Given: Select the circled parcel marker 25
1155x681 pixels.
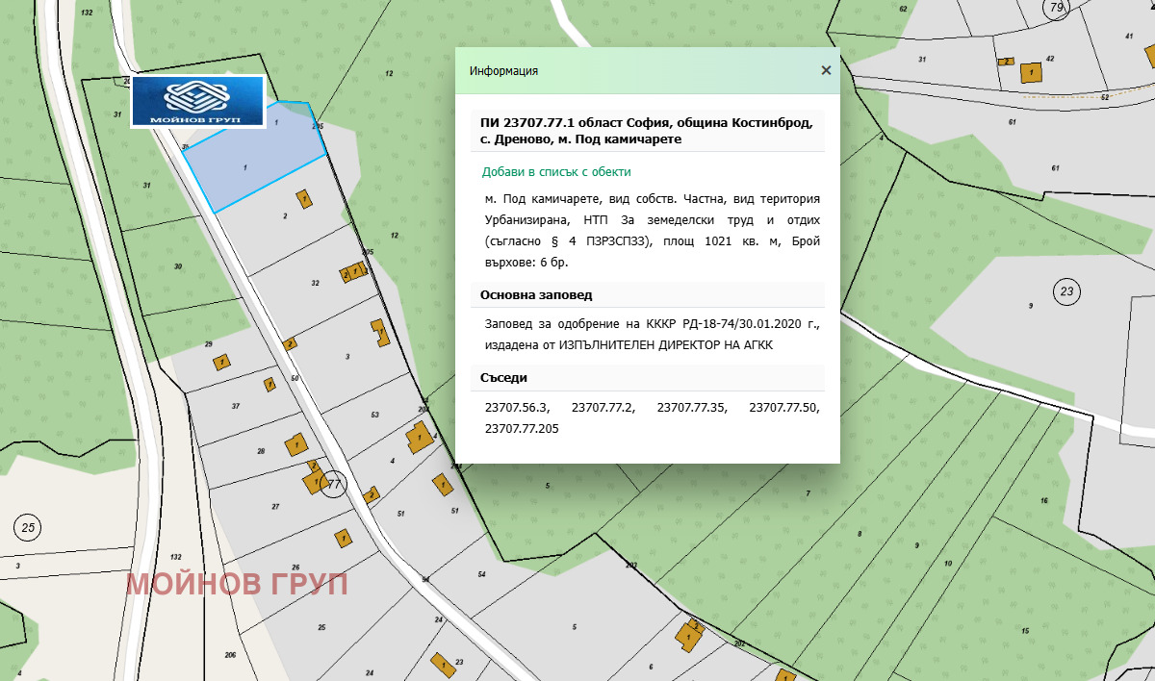Looking at the screenshot, I should coord(29,527).
